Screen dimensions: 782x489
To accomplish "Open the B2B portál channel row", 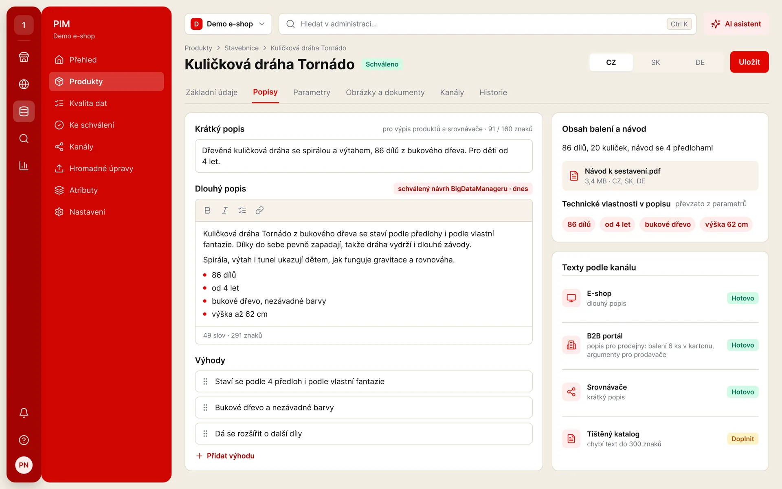I will tap(660, 345).
